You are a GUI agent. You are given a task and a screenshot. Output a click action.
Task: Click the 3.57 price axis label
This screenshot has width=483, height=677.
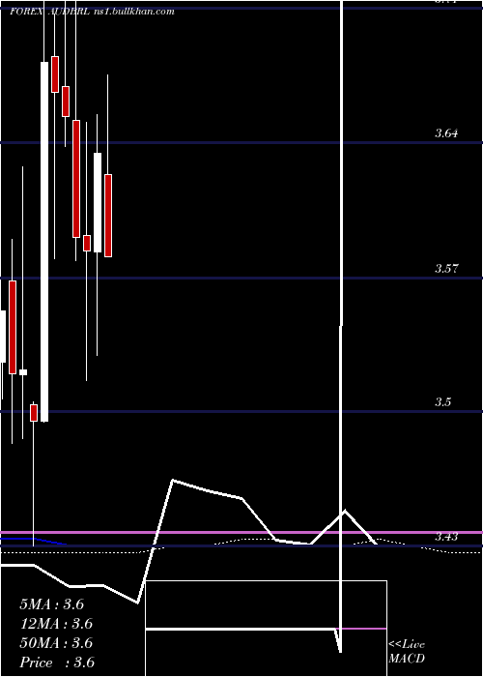[446, 269]
